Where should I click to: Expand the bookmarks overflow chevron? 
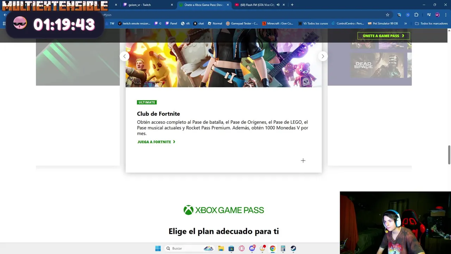406,24
